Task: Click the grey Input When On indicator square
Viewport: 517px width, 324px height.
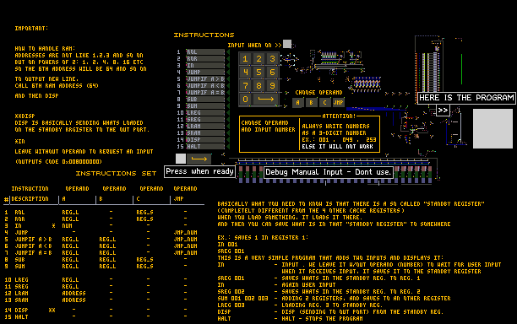Action: 287,44
